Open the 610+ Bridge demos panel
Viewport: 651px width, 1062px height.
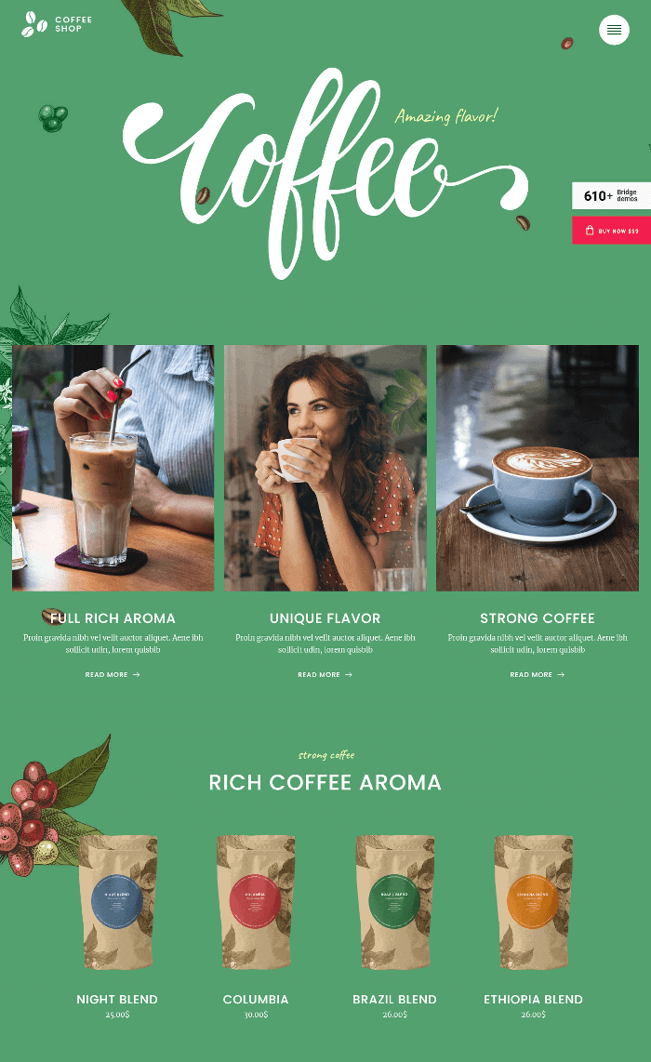[x=611, y=195]
